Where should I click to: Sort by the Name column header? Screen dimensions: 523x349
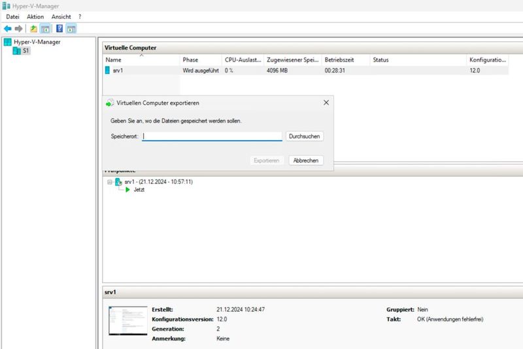[x=141, y=60]
